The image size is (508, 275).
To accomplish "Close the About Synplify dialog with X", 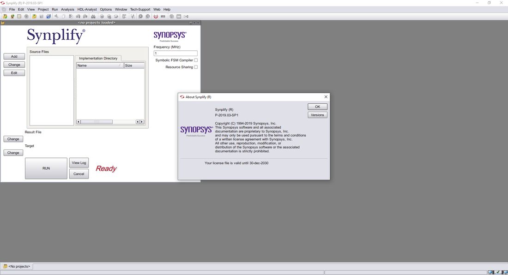I will tap(326, 97).
